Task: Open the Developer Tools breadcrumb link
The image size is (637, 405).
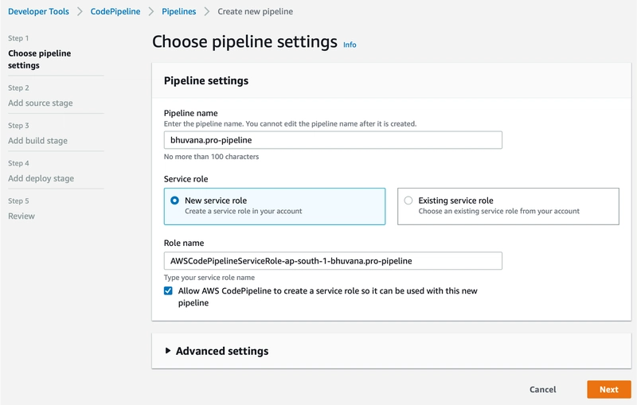Action: [x=38, y=12]
